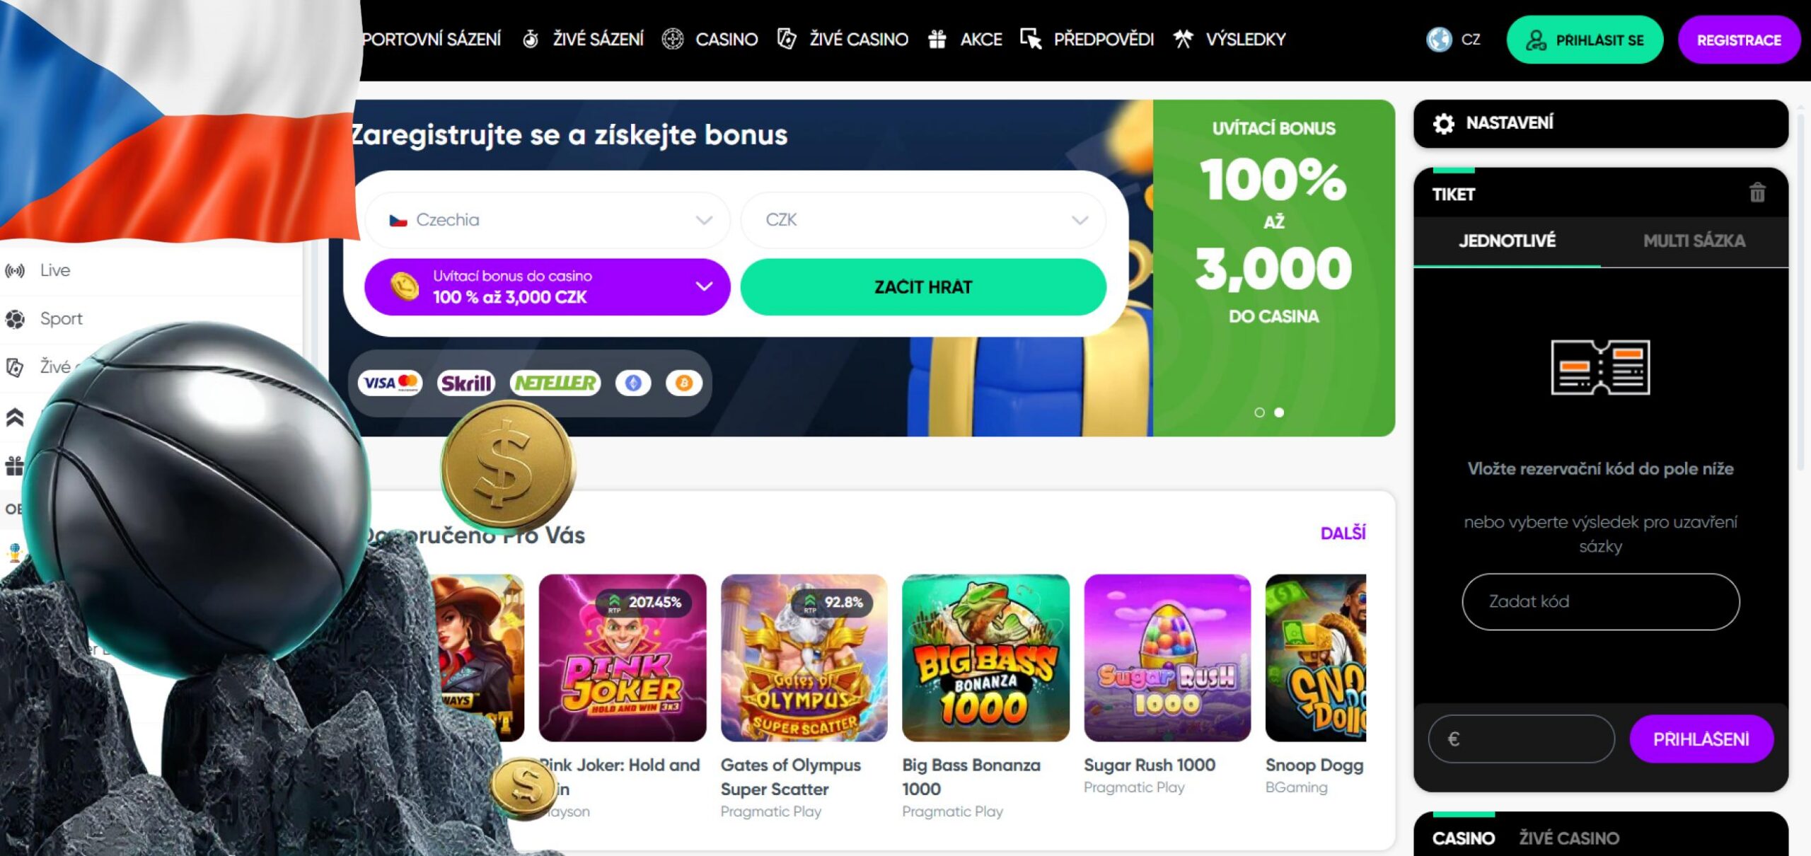
Task: Click the Visa Mastercard payment icon
Action: pos(390,383)
